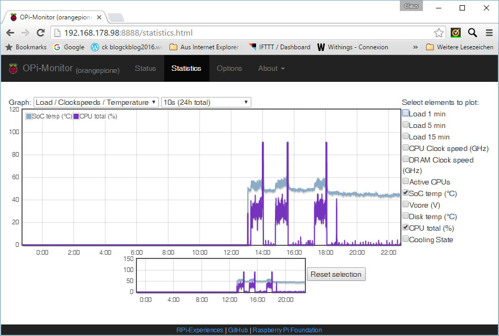Navigate back in the browser
The image size is (499, 336).
click(x=10, y=32)
